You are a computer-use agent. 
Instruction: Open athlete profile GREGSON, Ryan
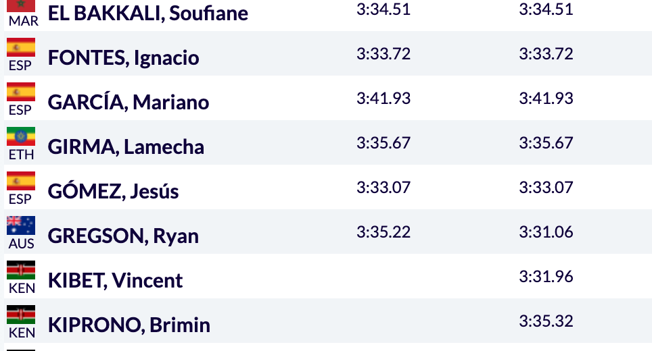click(124, 236)
